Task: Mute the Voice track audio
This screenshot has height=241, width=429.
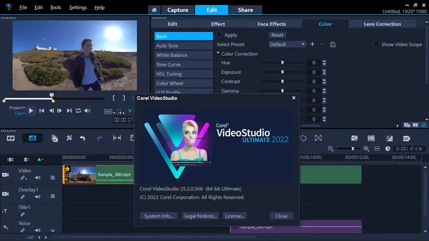Action: coord(38,230)
